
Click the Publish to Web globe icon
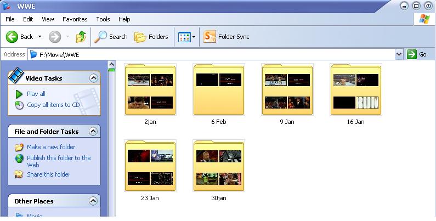point(19,158)
